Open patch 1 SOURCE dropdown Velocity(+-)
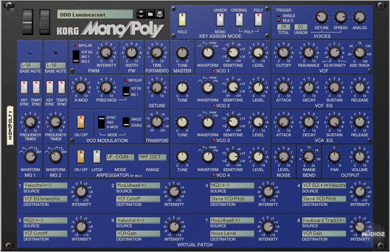The width and height of the screenshot is (390, 252). [x=46, y=185]
